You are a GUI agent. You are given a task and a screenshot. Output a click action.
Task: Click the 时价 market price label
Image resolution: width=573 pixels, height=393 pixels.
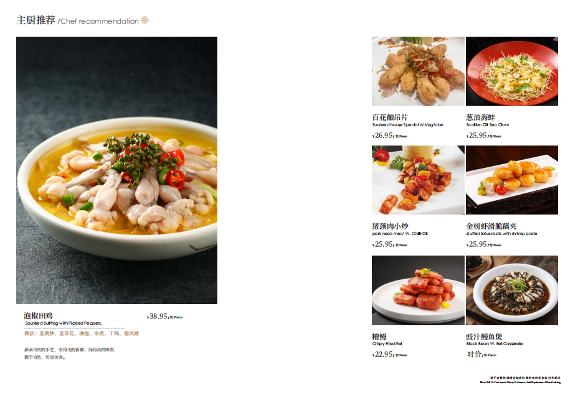pos(474,354)
